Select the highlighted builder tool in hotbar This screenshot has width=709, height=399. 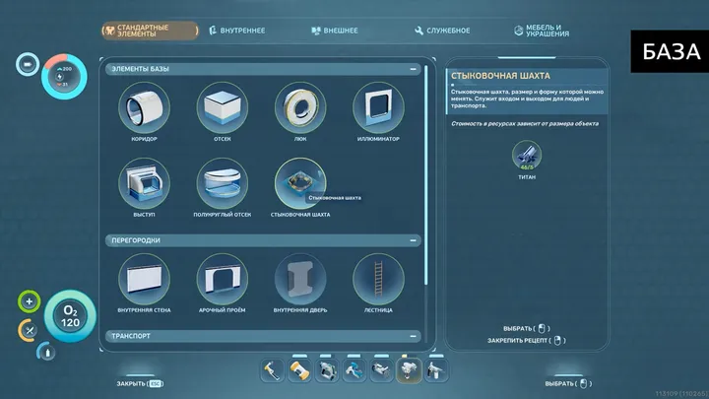pyautogui.click(x=409, y=370)
